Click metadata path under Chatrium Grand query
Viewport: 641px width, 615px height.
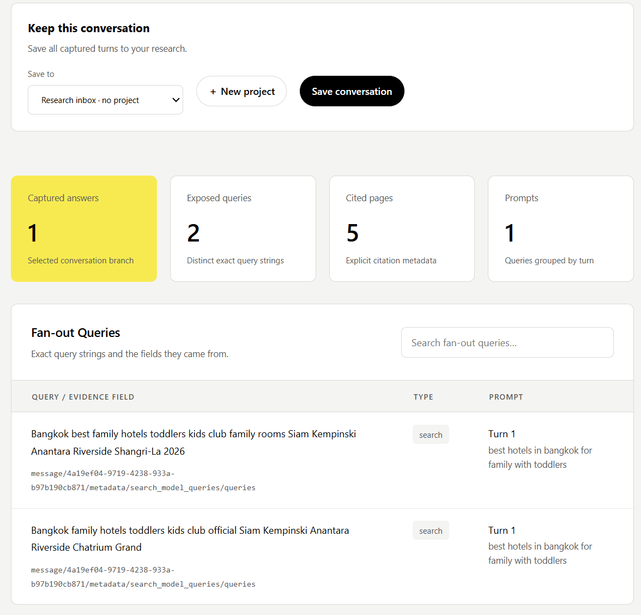[143, 577]
